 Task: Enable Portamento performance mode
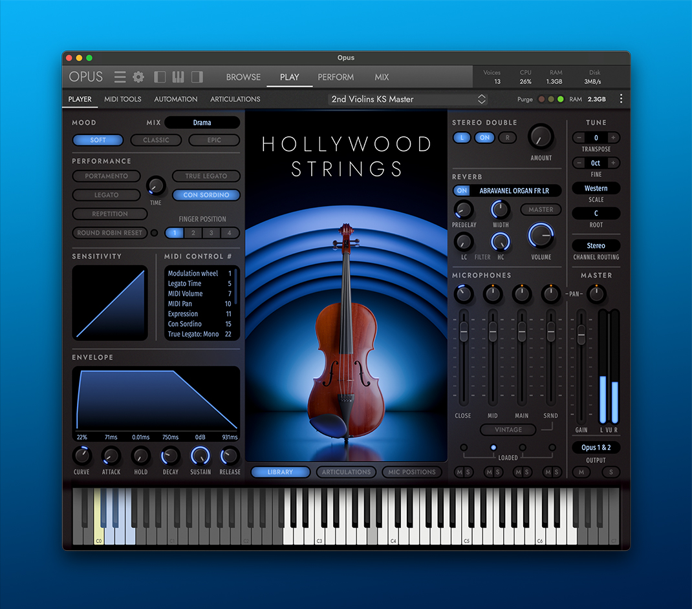[x=106, y=176]
